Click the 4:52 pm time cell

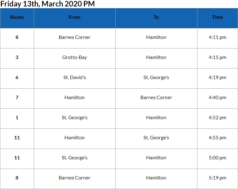click(x=217, y=118)
